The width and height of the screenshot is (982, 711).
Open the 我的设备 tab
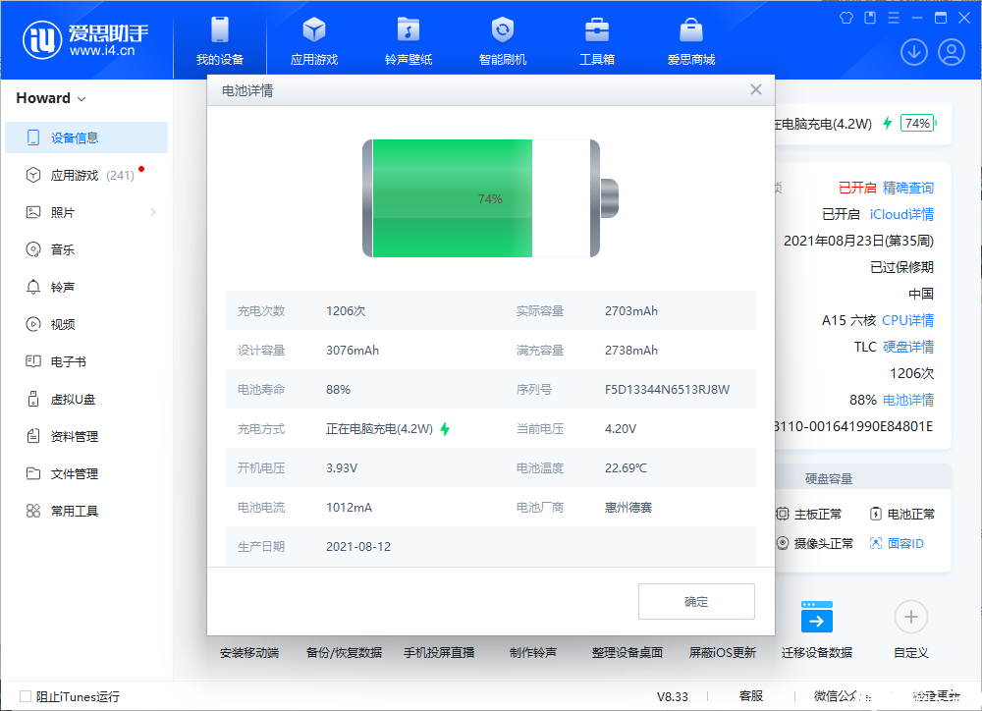220,41
